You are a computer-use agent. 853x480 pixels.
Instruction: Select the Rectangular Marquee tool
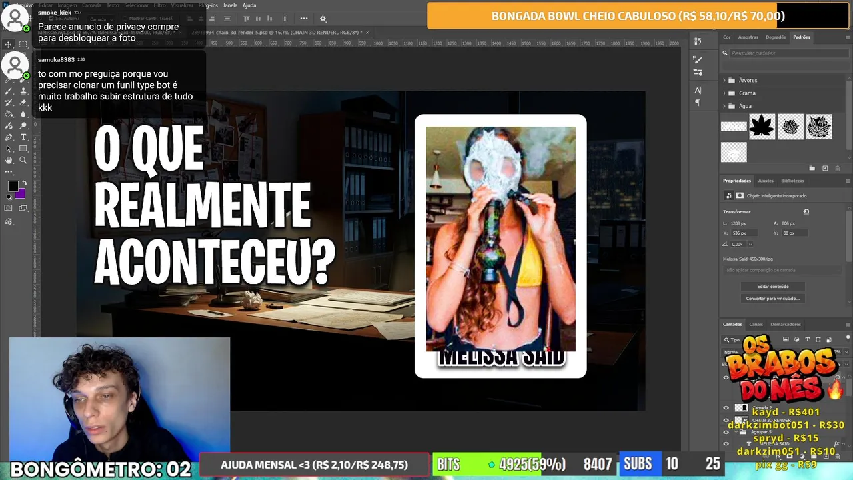coord(23,45)
